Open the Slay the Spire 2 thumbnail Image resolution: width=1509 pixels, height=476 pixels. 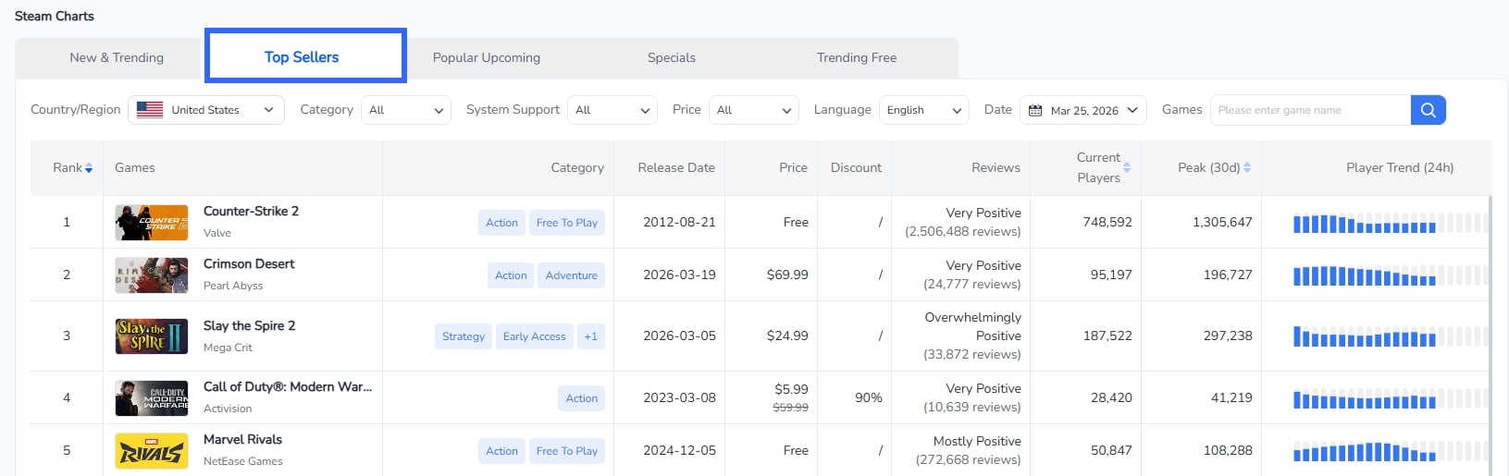pos(151,336)
